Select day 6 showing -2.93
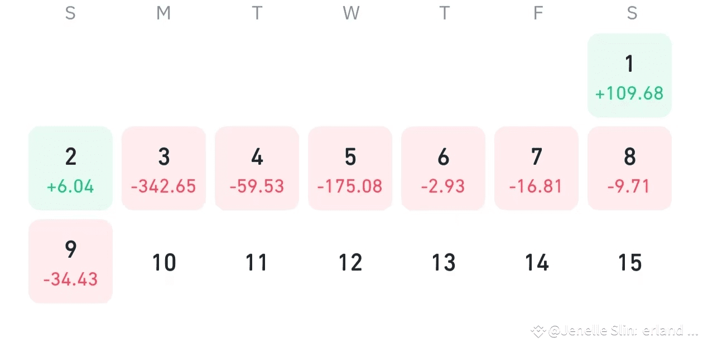Image resolution: width=703 pixels, height=343 pixels. click(443, 169)
